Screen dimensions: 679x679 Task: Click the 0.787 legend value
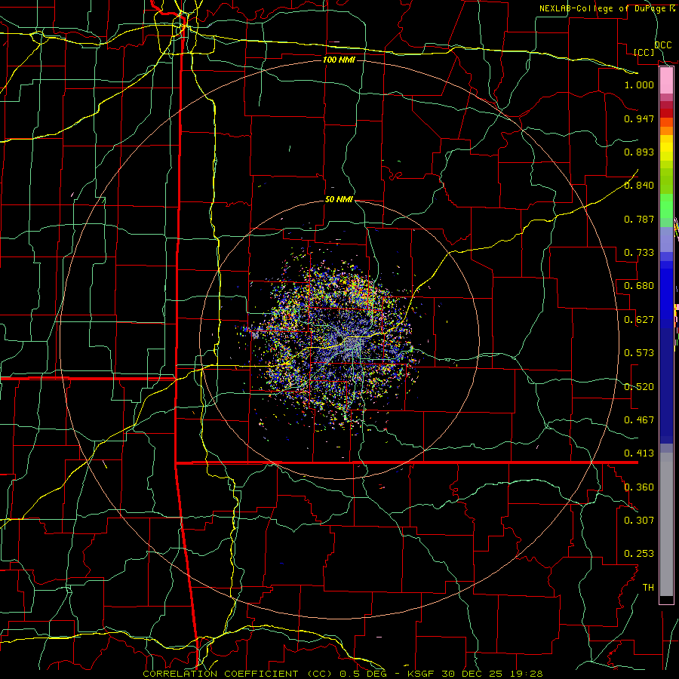pos(639,219)
